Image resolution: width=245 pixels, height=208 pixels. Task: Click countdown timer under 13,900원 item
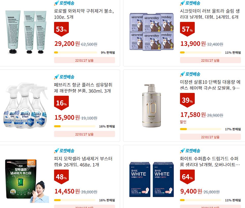tap(210, 60)
